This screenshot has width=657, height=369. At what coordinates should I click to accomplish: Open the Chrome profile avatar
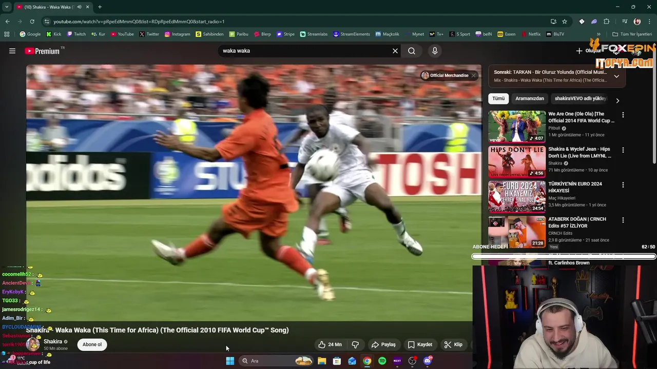[637, 22]
